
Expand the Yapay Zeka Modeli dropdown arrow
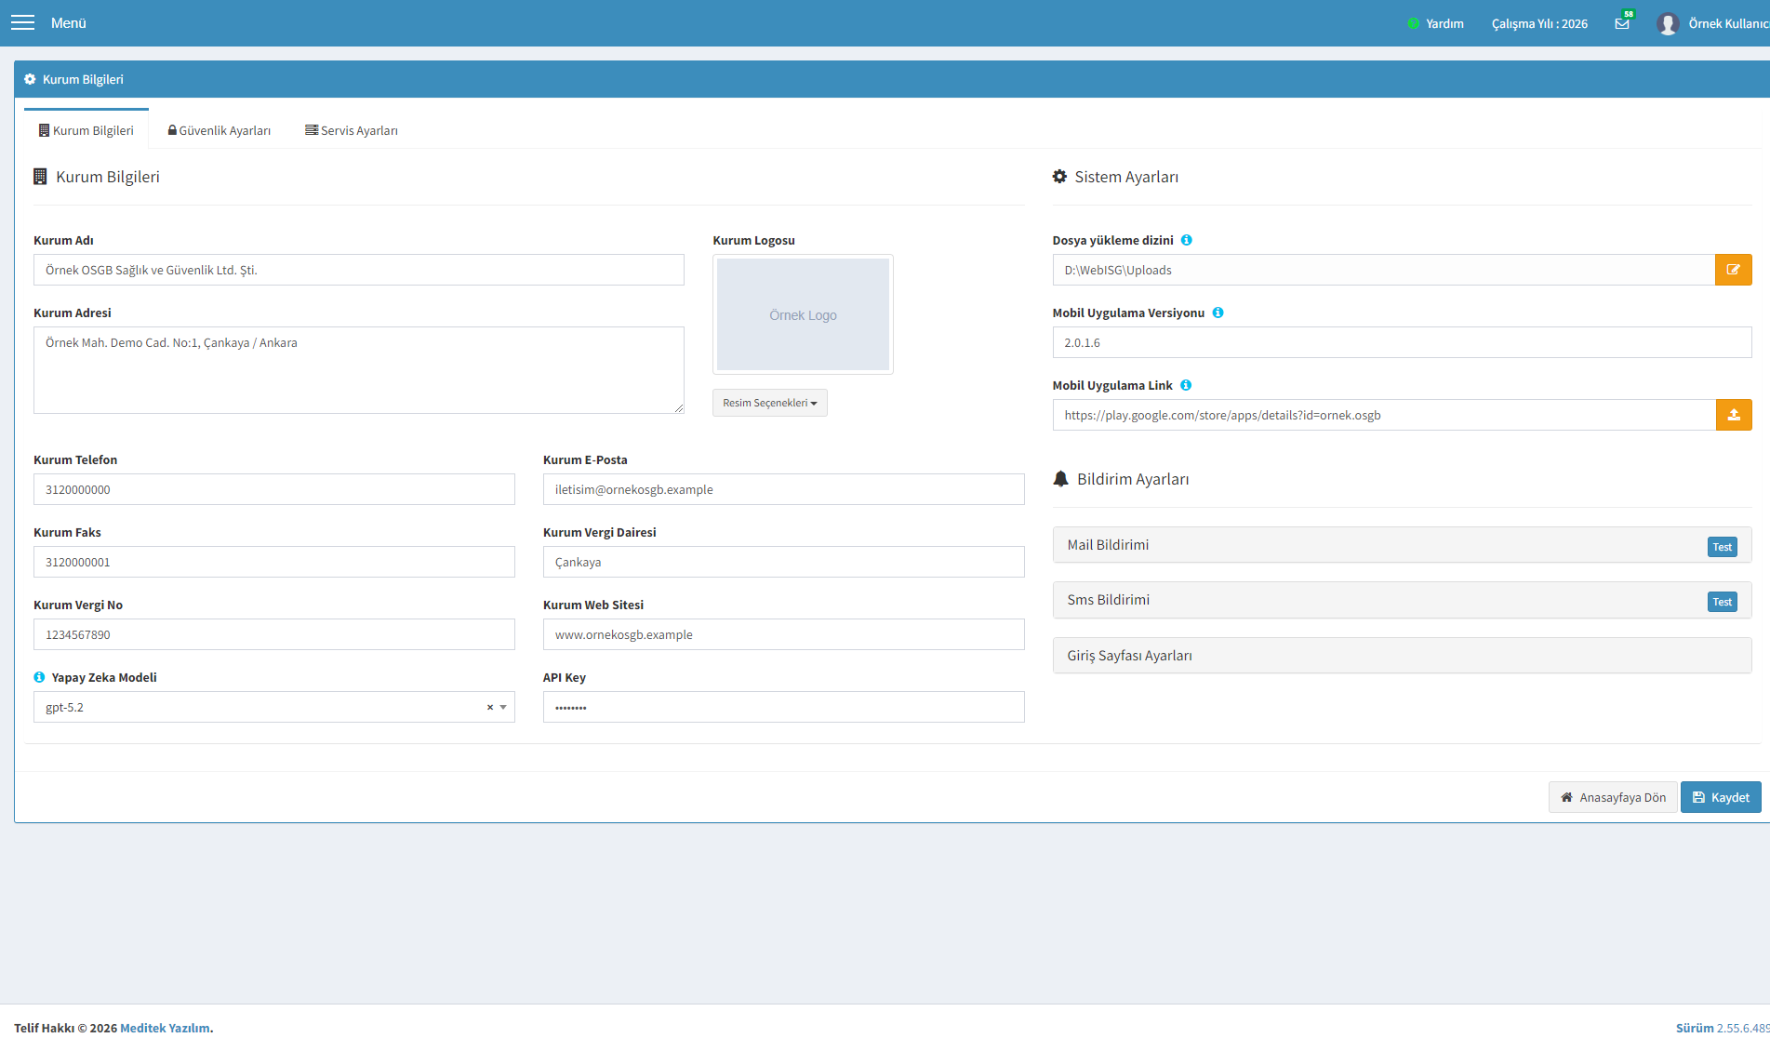[503, 707]
